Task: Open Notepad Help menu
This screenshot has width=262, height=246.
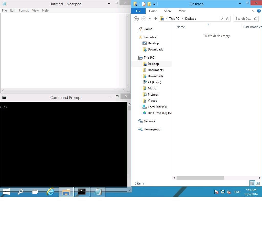Action: (45, 10)
